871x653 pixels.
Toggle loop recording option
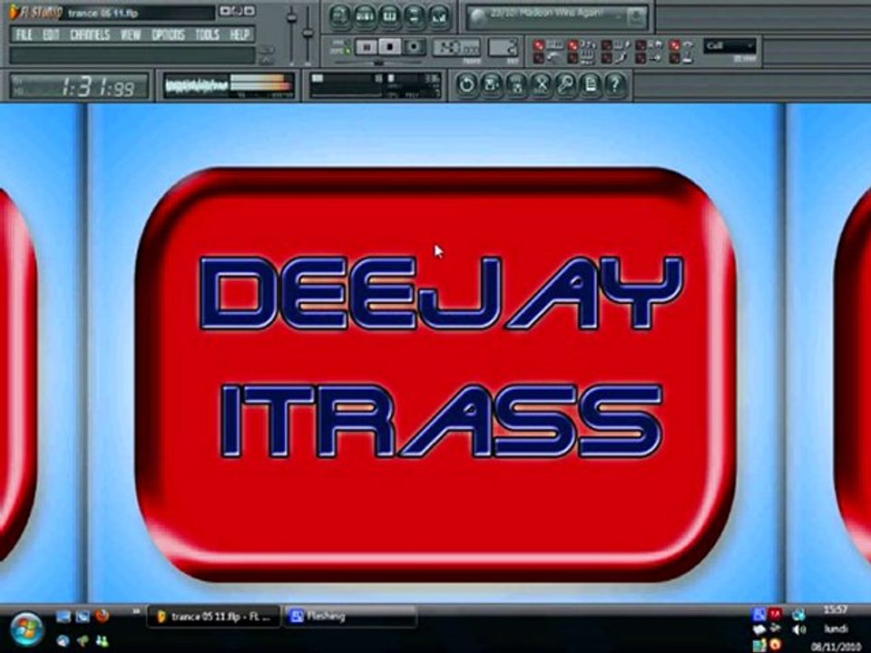[x=650, y=45]
